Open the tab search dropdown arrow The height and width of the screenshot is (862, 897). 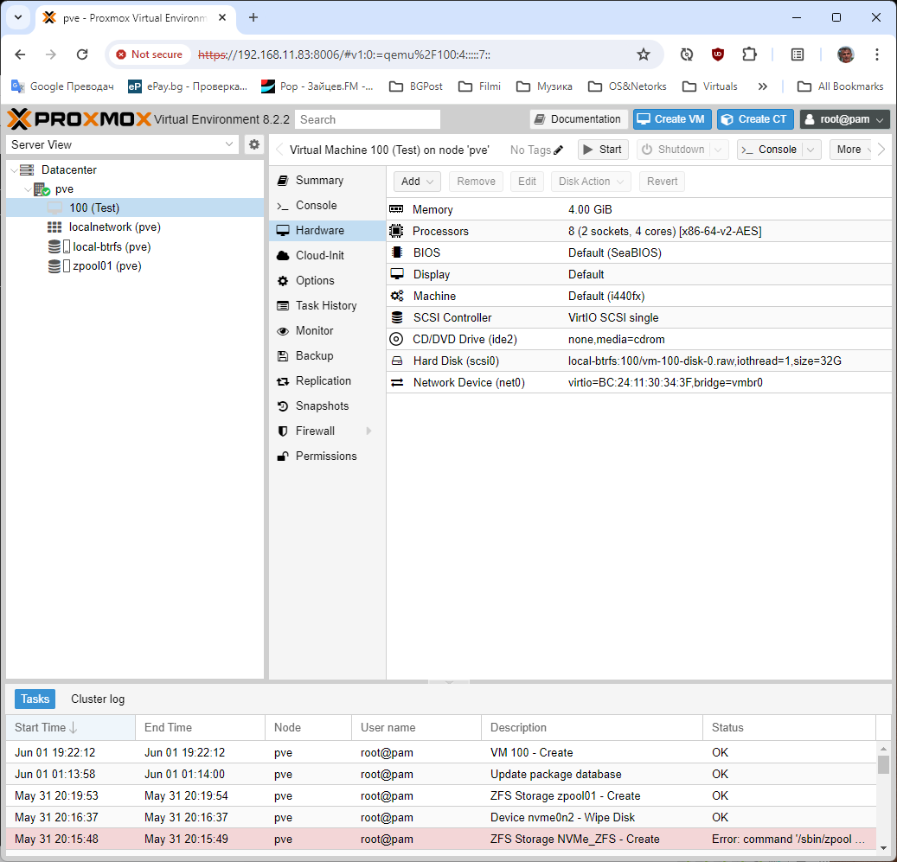point(18,17)
